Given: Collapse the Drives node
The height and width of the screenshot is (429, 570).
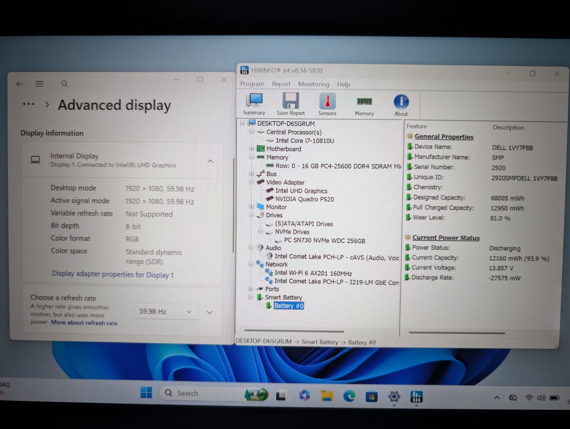Looking at the screenshot, I should click(252, 215).
